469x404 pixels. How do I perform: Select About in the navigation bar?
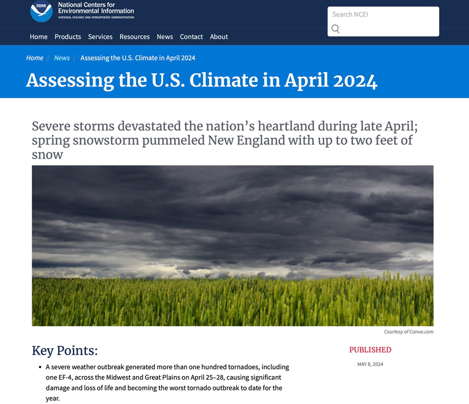tap(219, 37)
